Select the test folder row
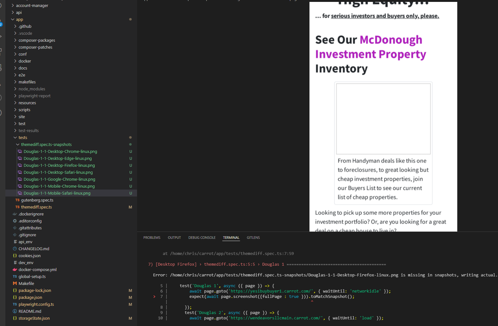Screen dimensions: 498x326 (71, 124)
